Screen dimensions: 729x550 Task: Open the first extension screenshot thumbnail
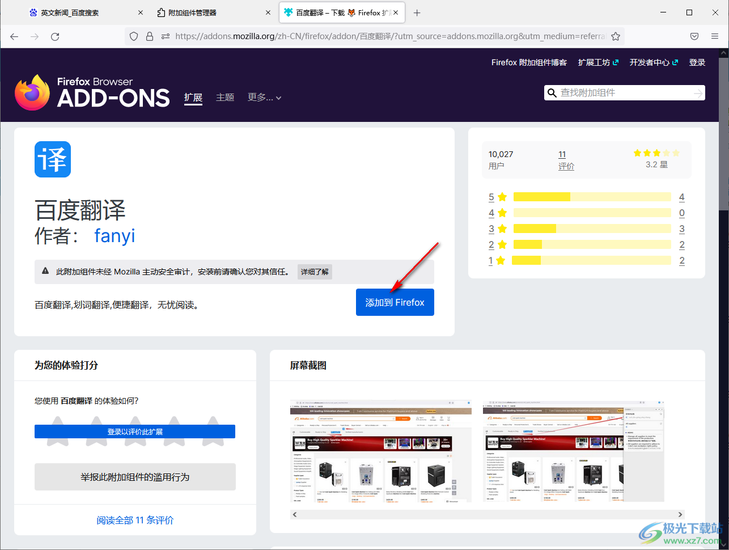pos(381,451)
